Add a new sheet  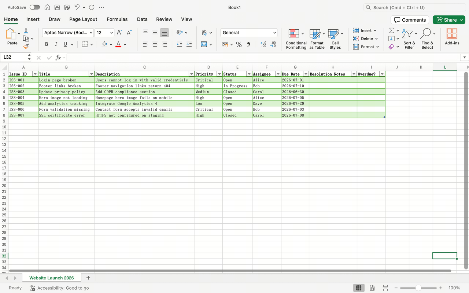[88, 278]
